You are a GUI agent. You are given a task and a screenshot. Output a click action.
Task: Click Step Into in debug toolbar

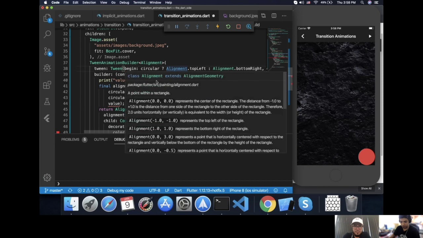click(197, 26)
